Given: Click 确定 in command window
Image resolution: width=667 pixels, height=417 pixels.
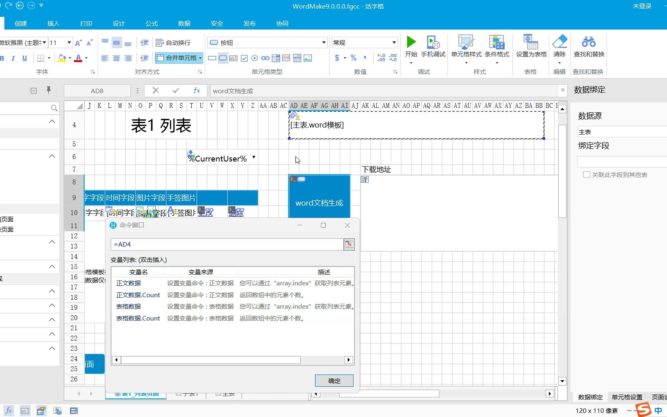Looking at the screenshot, I should tap(334, 381).
